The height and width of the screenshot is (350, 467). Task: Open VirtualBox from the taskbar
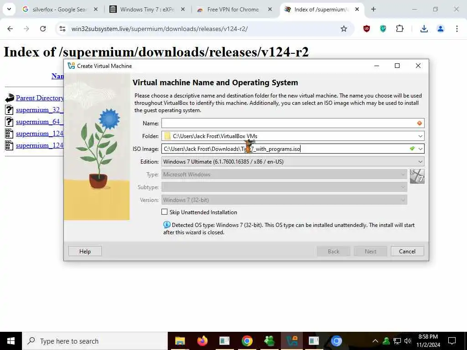tap(291, 341)
